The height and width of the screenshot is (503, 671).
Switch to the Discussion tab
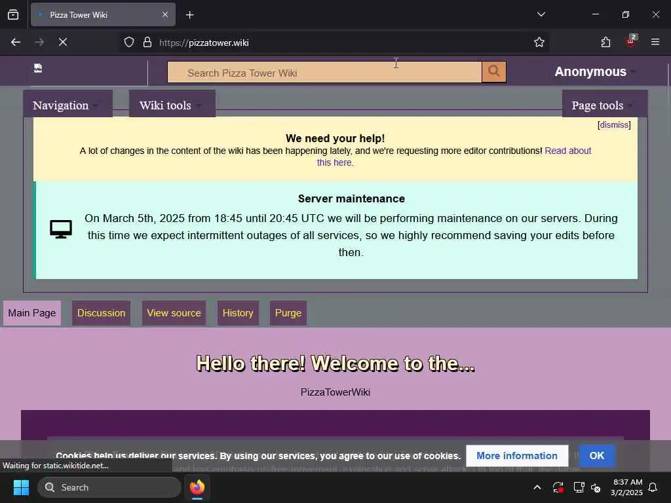pyautogui.click(x=101, y=313)
